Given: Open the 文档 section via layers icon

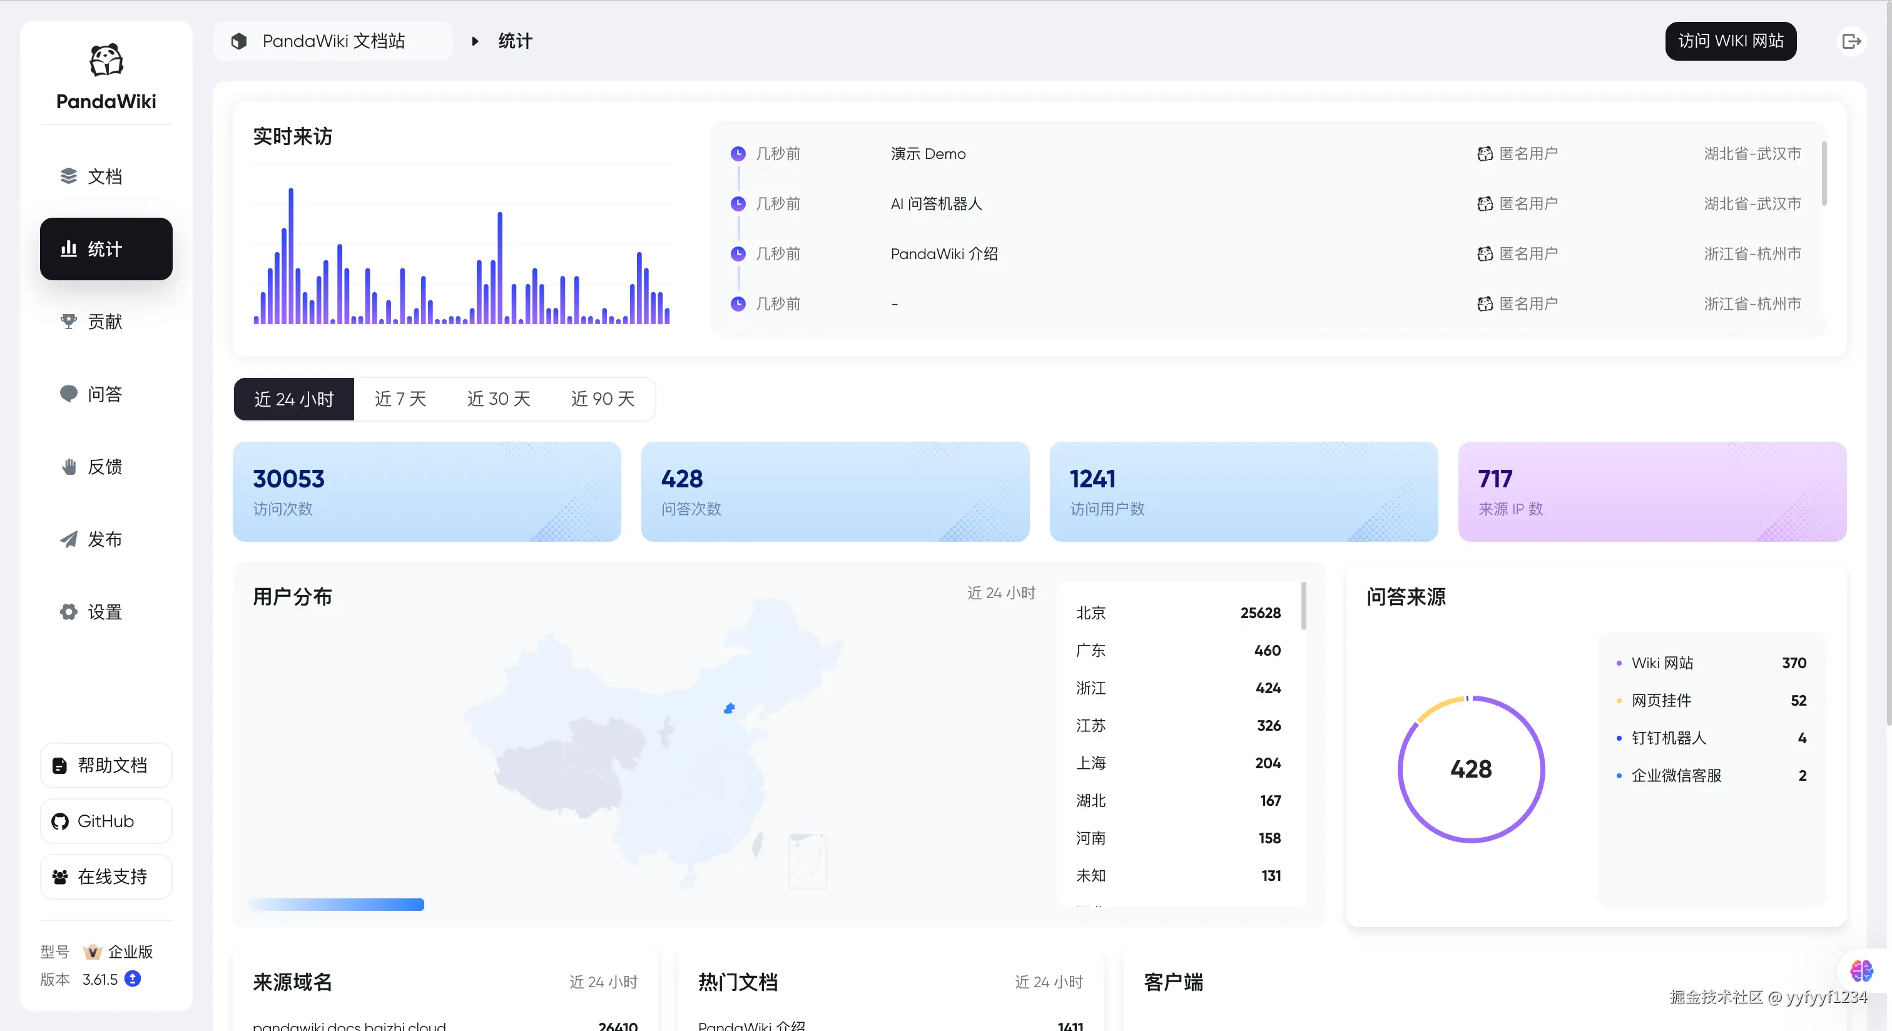Looking at the screenshot, I should pyautogui.click(x=68, y=176).
